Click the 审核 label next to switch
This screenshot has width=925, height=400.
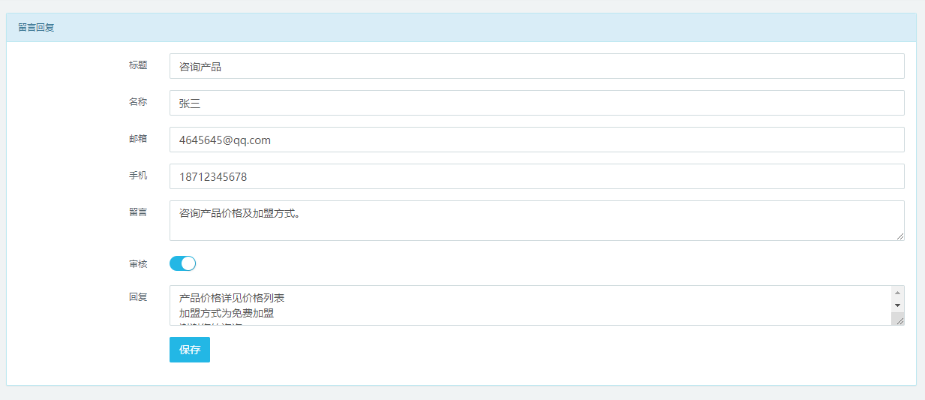coord(138,264)
